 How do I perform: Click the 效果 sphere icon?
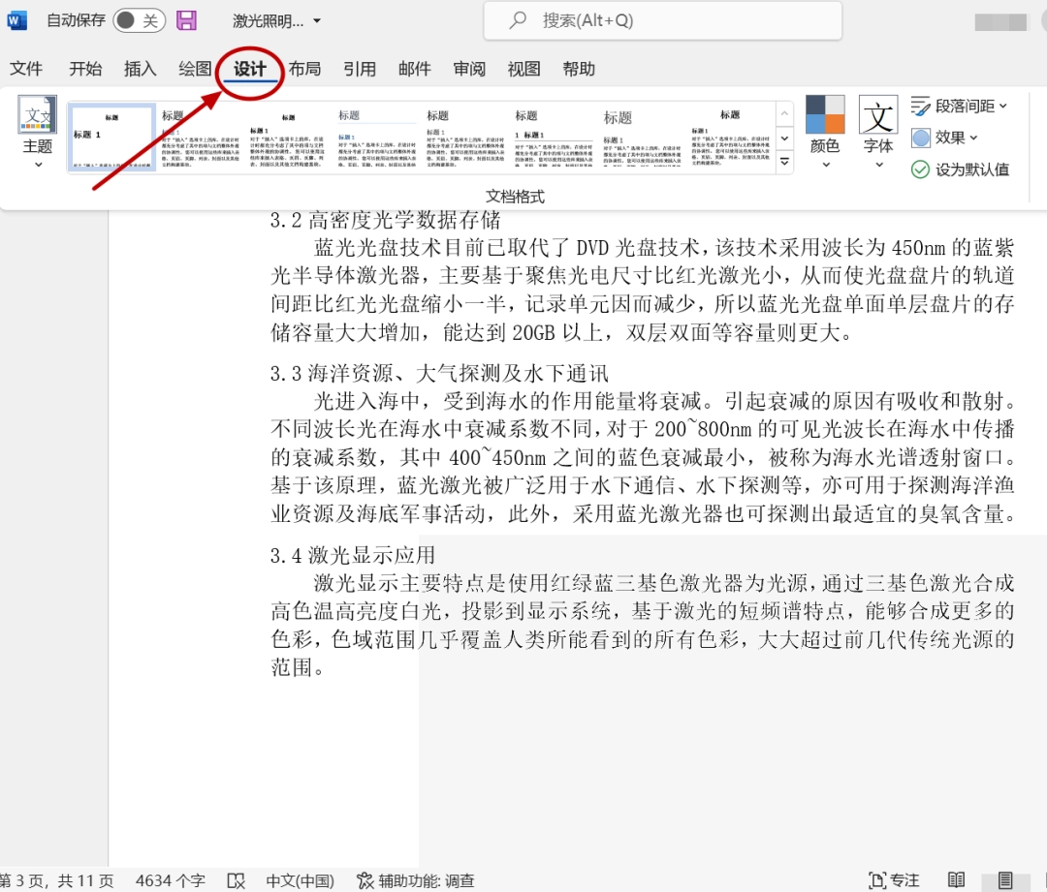point(921,138)
